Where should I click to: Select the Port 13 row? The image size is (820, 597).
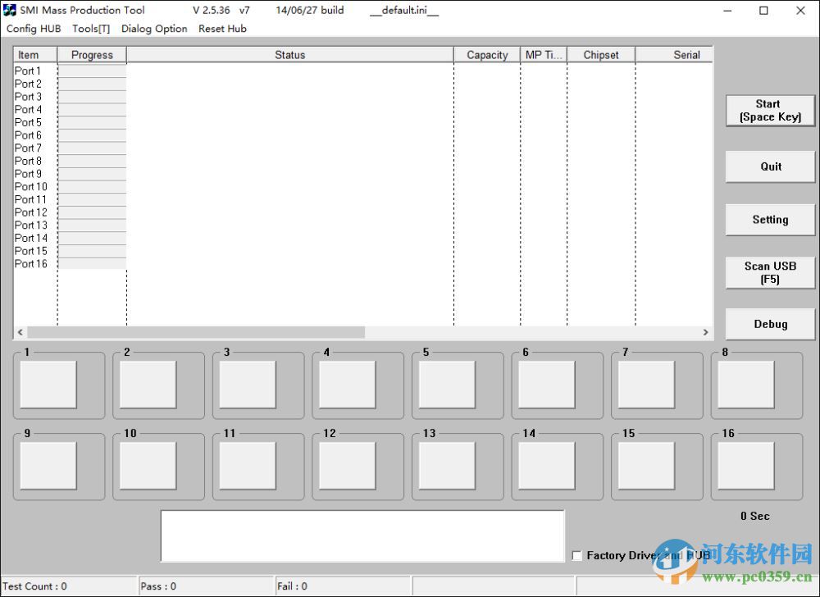coord(363,226)
